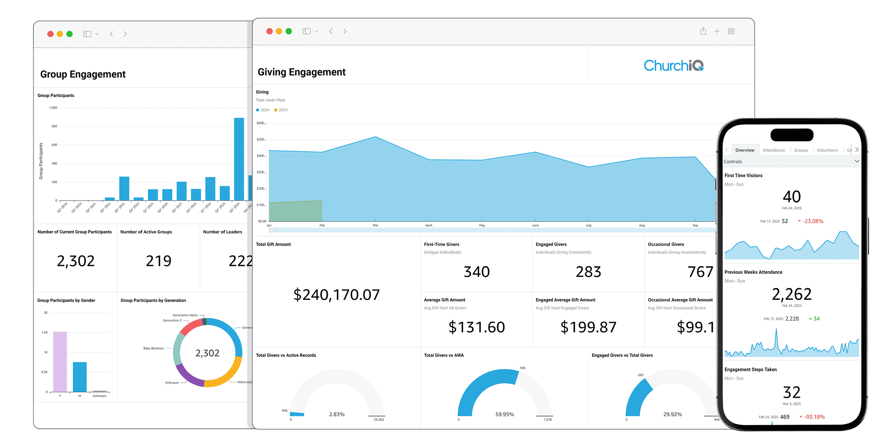Click the green 34 increase indicator on phone

814,318
